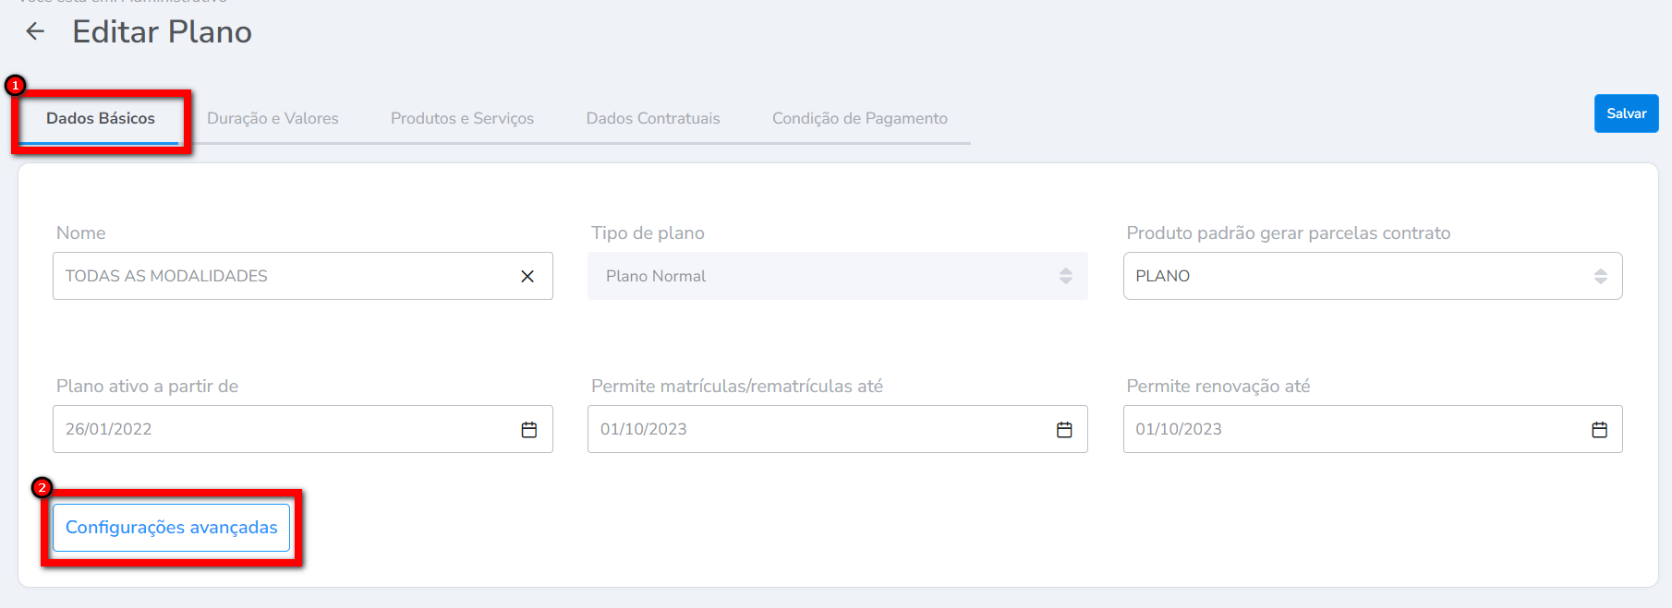The width and height of the screenshot is (1672, 608).
Task: Click the Nome text field
Action: pos(277,276)
